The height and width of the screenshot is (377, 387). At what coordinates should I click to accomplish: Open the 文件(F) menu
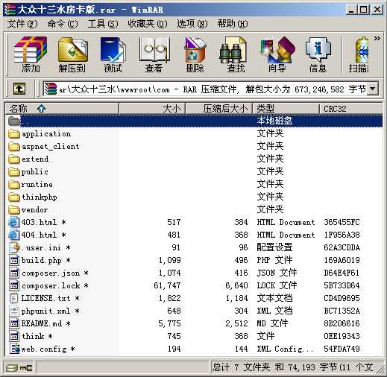pyautogui.click(x=22, y=24)
